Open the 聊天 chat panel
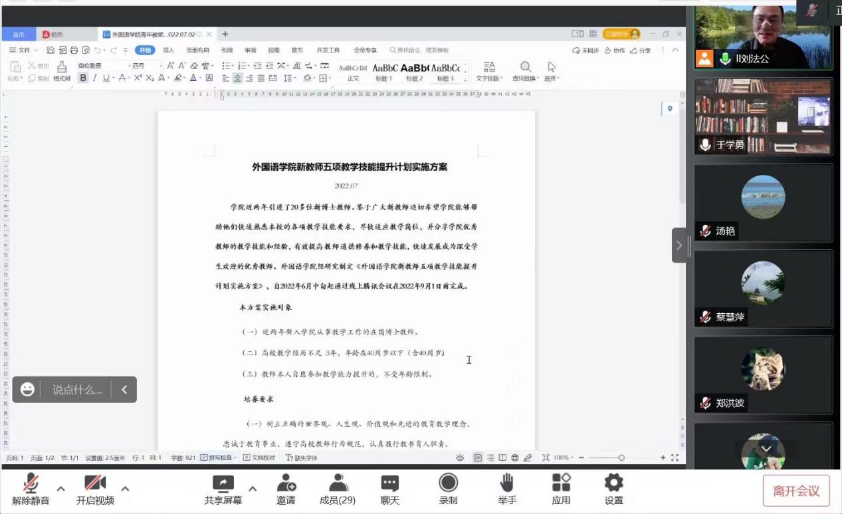This screenshot has width=842, height=514. pyautogui.click(x=390, y=483)
